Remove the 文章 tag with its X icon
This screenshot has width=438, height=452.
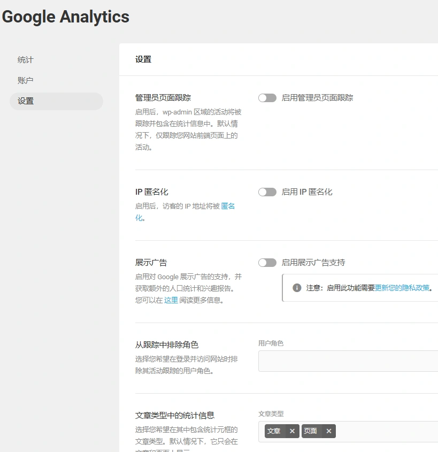coord(292,431)
